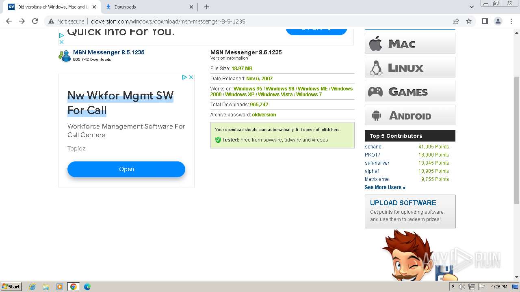Click the browser forward arrow
The image size is (520, 292).
pyautogui.click(x=22, y=21)
